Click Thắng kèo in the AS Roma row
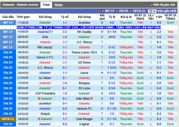 126,62
